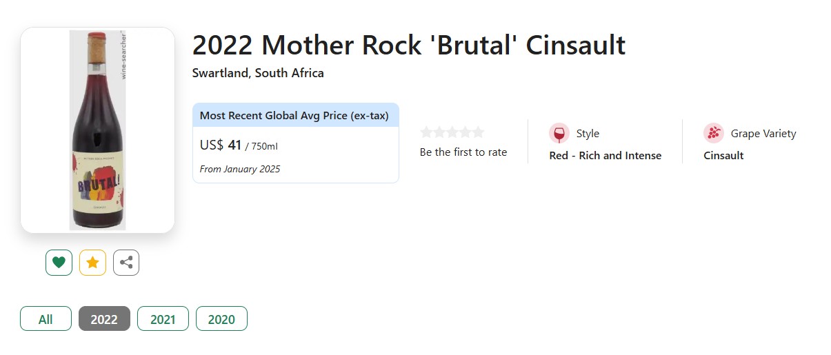Click the Red - Rich and Intense style link

coord(605,156)
